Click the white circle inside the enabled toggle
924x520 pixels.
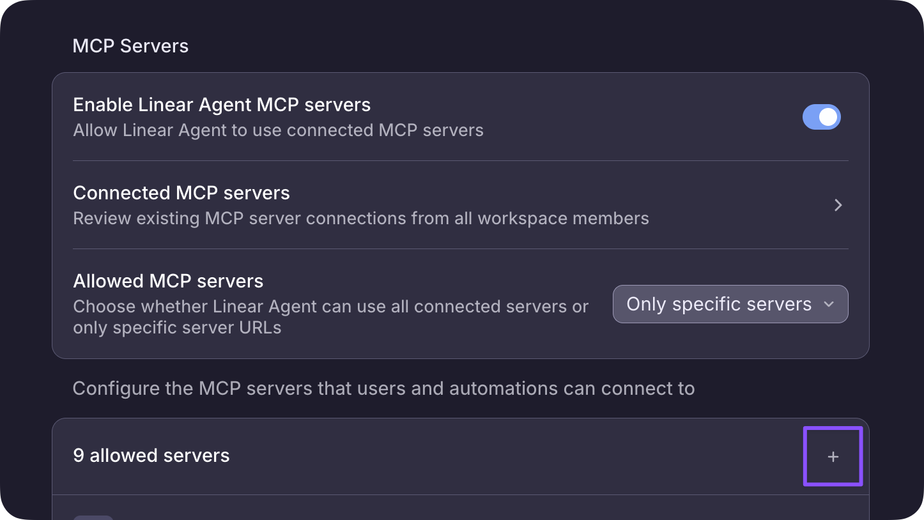tap(829, 117)
